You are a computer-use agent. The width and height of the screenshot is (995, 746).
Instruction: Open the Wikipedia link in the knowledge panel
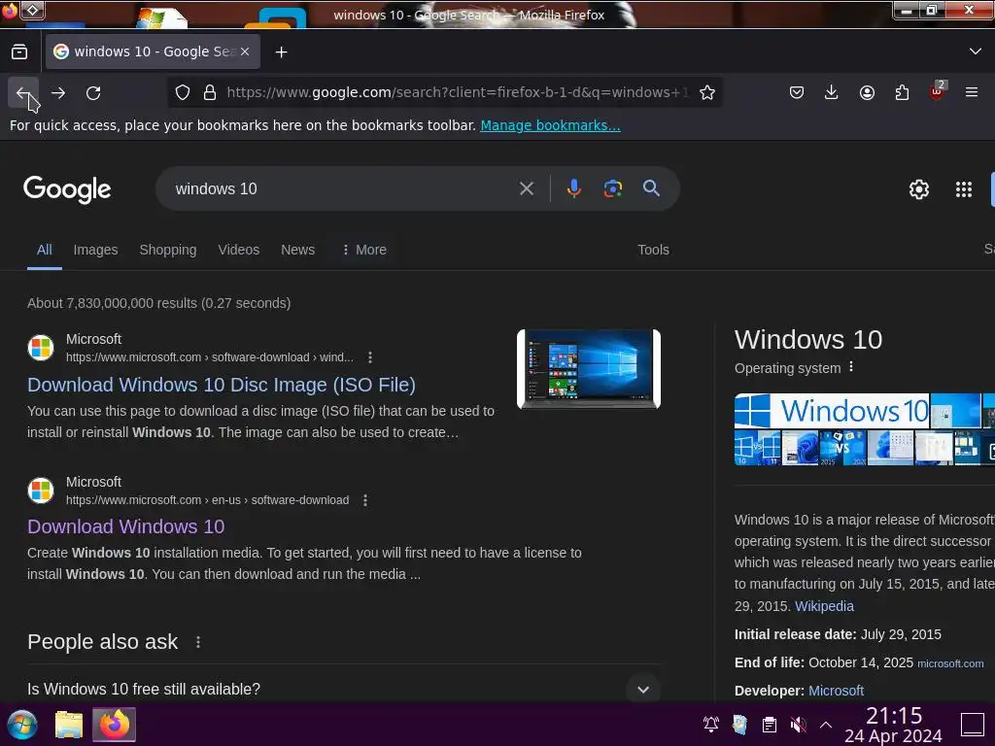(x=824, y=606)
